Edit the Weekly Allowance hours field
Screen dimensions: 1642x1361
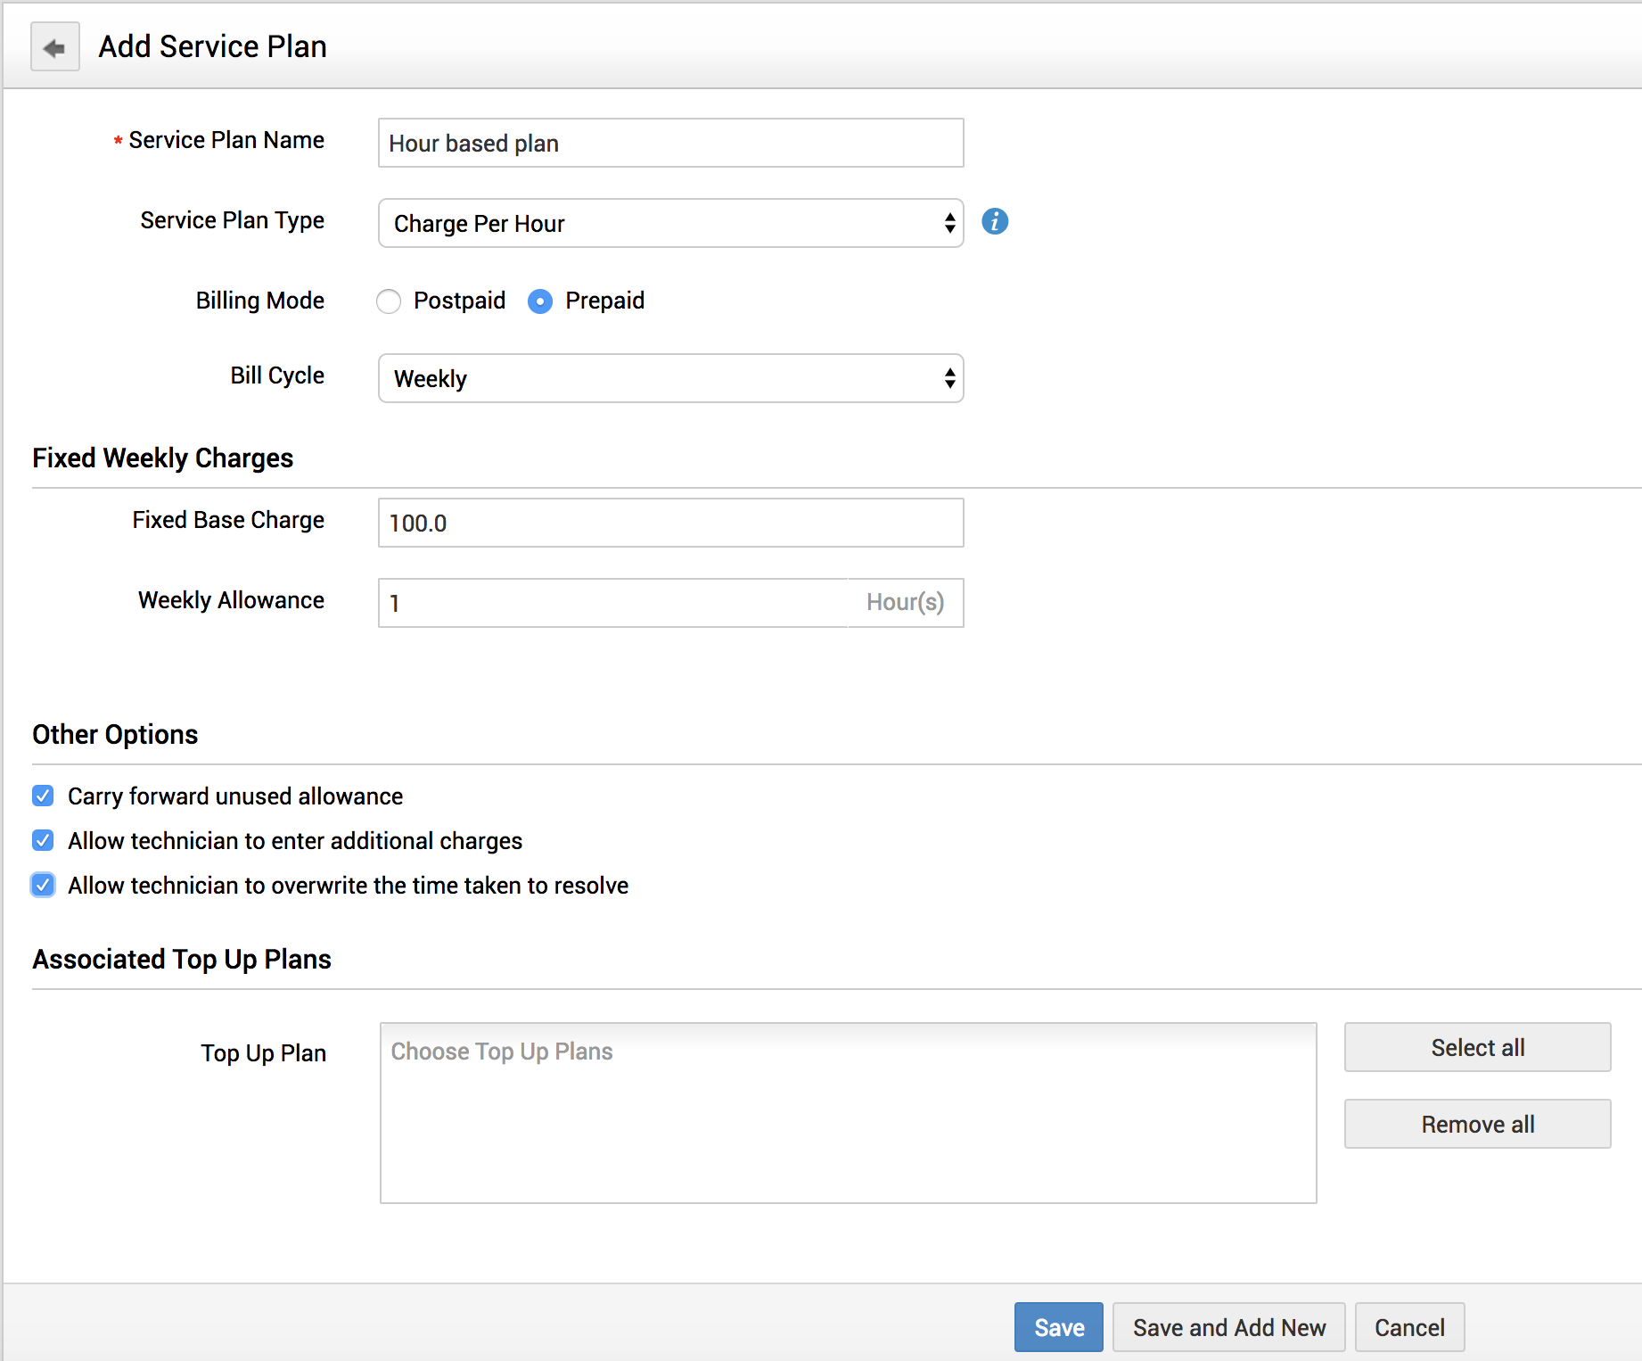point(613,603)
